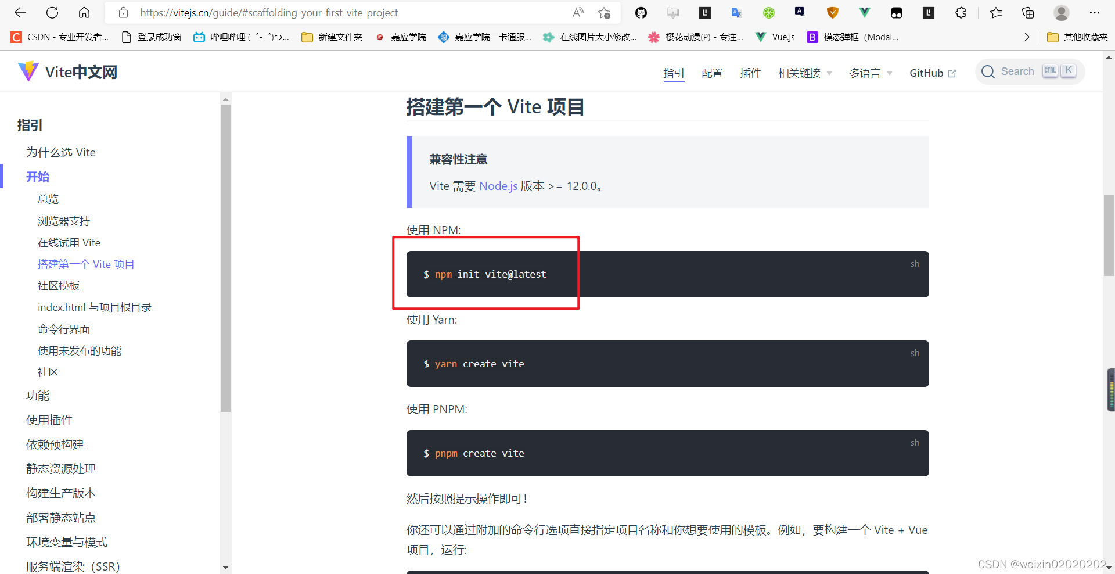Image resolution: width=1115 pixels, height=574 pixels.
Task: Open the extensions puzzle piece menu
Action: coord(961,12)
